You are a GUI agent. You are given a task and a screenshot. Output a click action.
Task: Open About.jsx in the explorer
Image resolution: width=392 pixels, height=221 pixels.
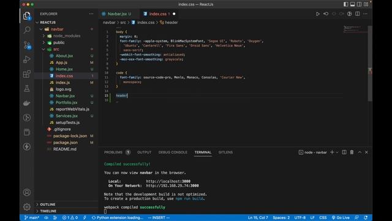point(64,56)
